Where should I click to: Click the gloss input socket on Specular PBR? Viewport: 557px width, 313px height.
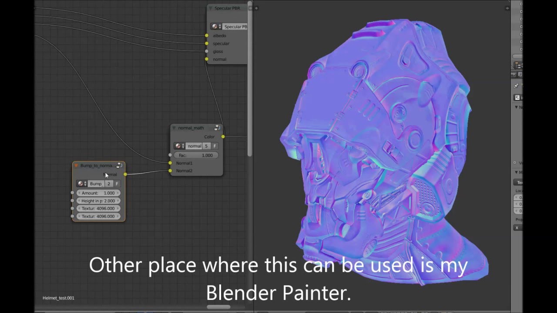click(207, 51)
